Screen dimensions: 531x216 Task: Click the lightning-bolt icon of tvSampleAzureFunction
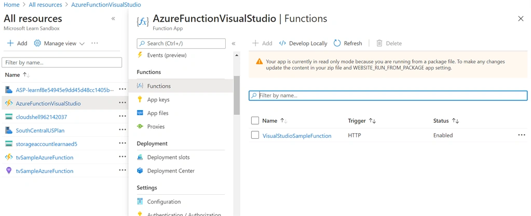point(9,157)
